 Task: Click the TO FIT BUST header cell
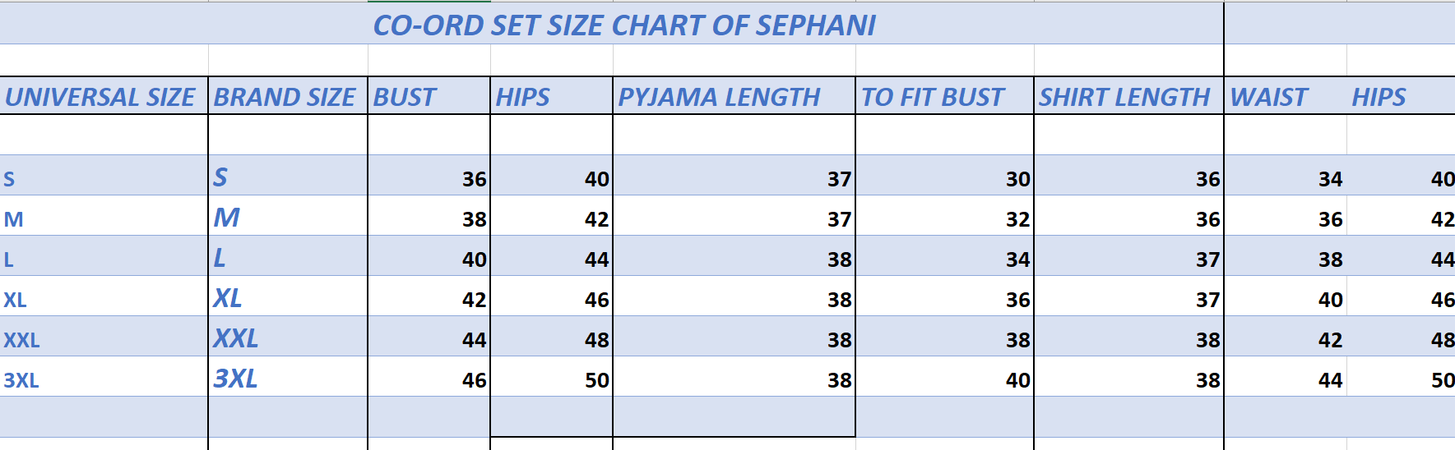[933, 97]
